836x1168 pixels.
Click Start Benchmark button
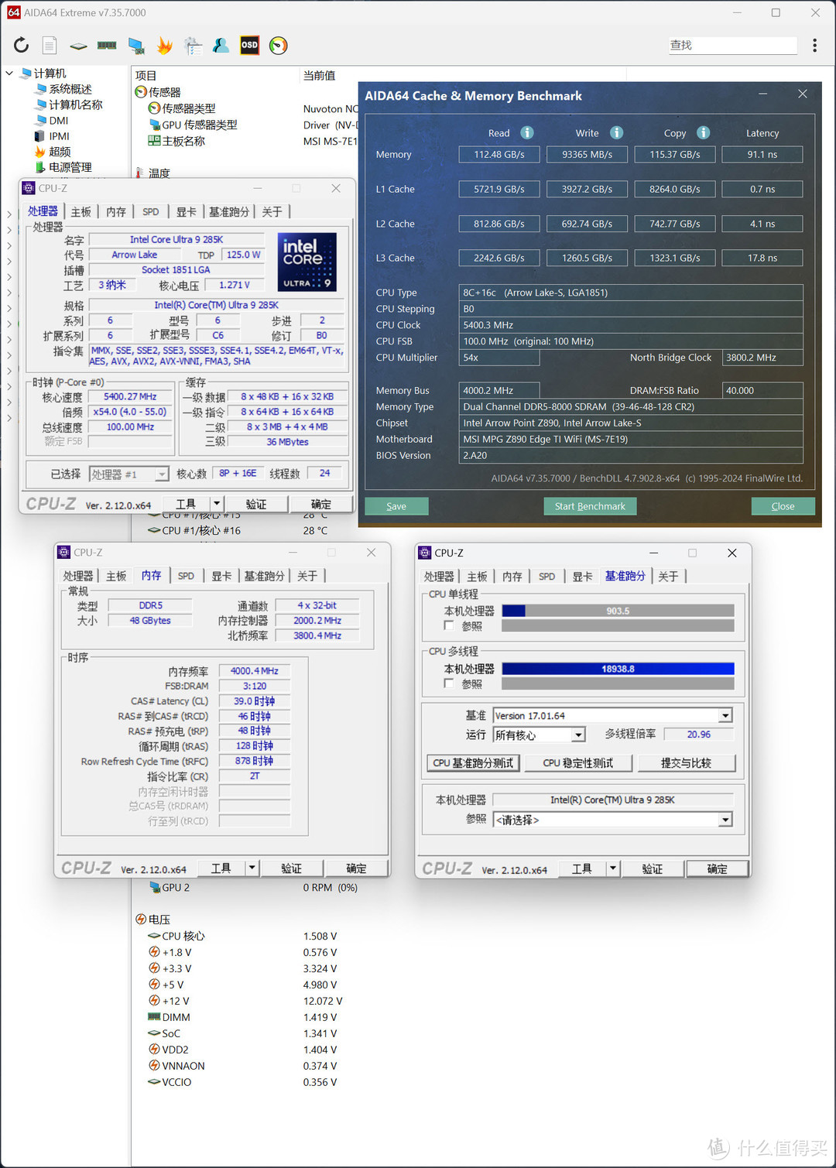pyautogui.click(x=590, y=506)
